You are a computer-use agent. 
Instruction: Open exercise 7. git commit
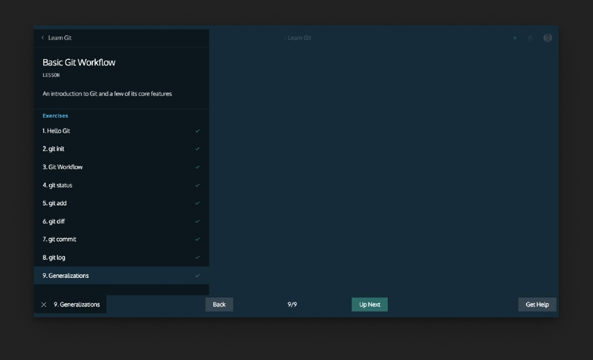pyautogui.click(x=121, y=240)
